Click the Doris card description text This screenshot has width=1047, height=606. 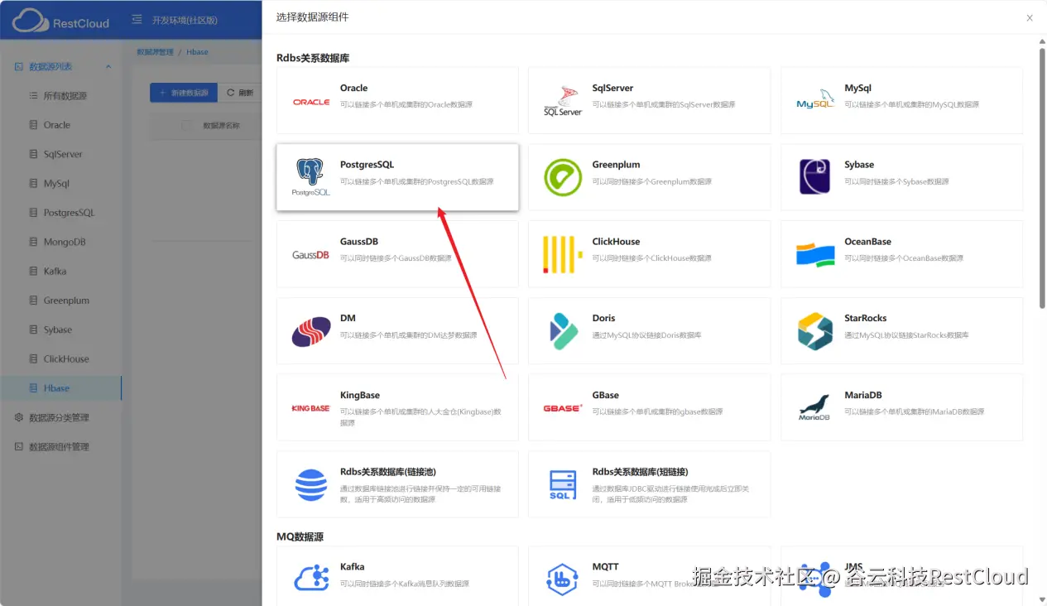[647, 335]
